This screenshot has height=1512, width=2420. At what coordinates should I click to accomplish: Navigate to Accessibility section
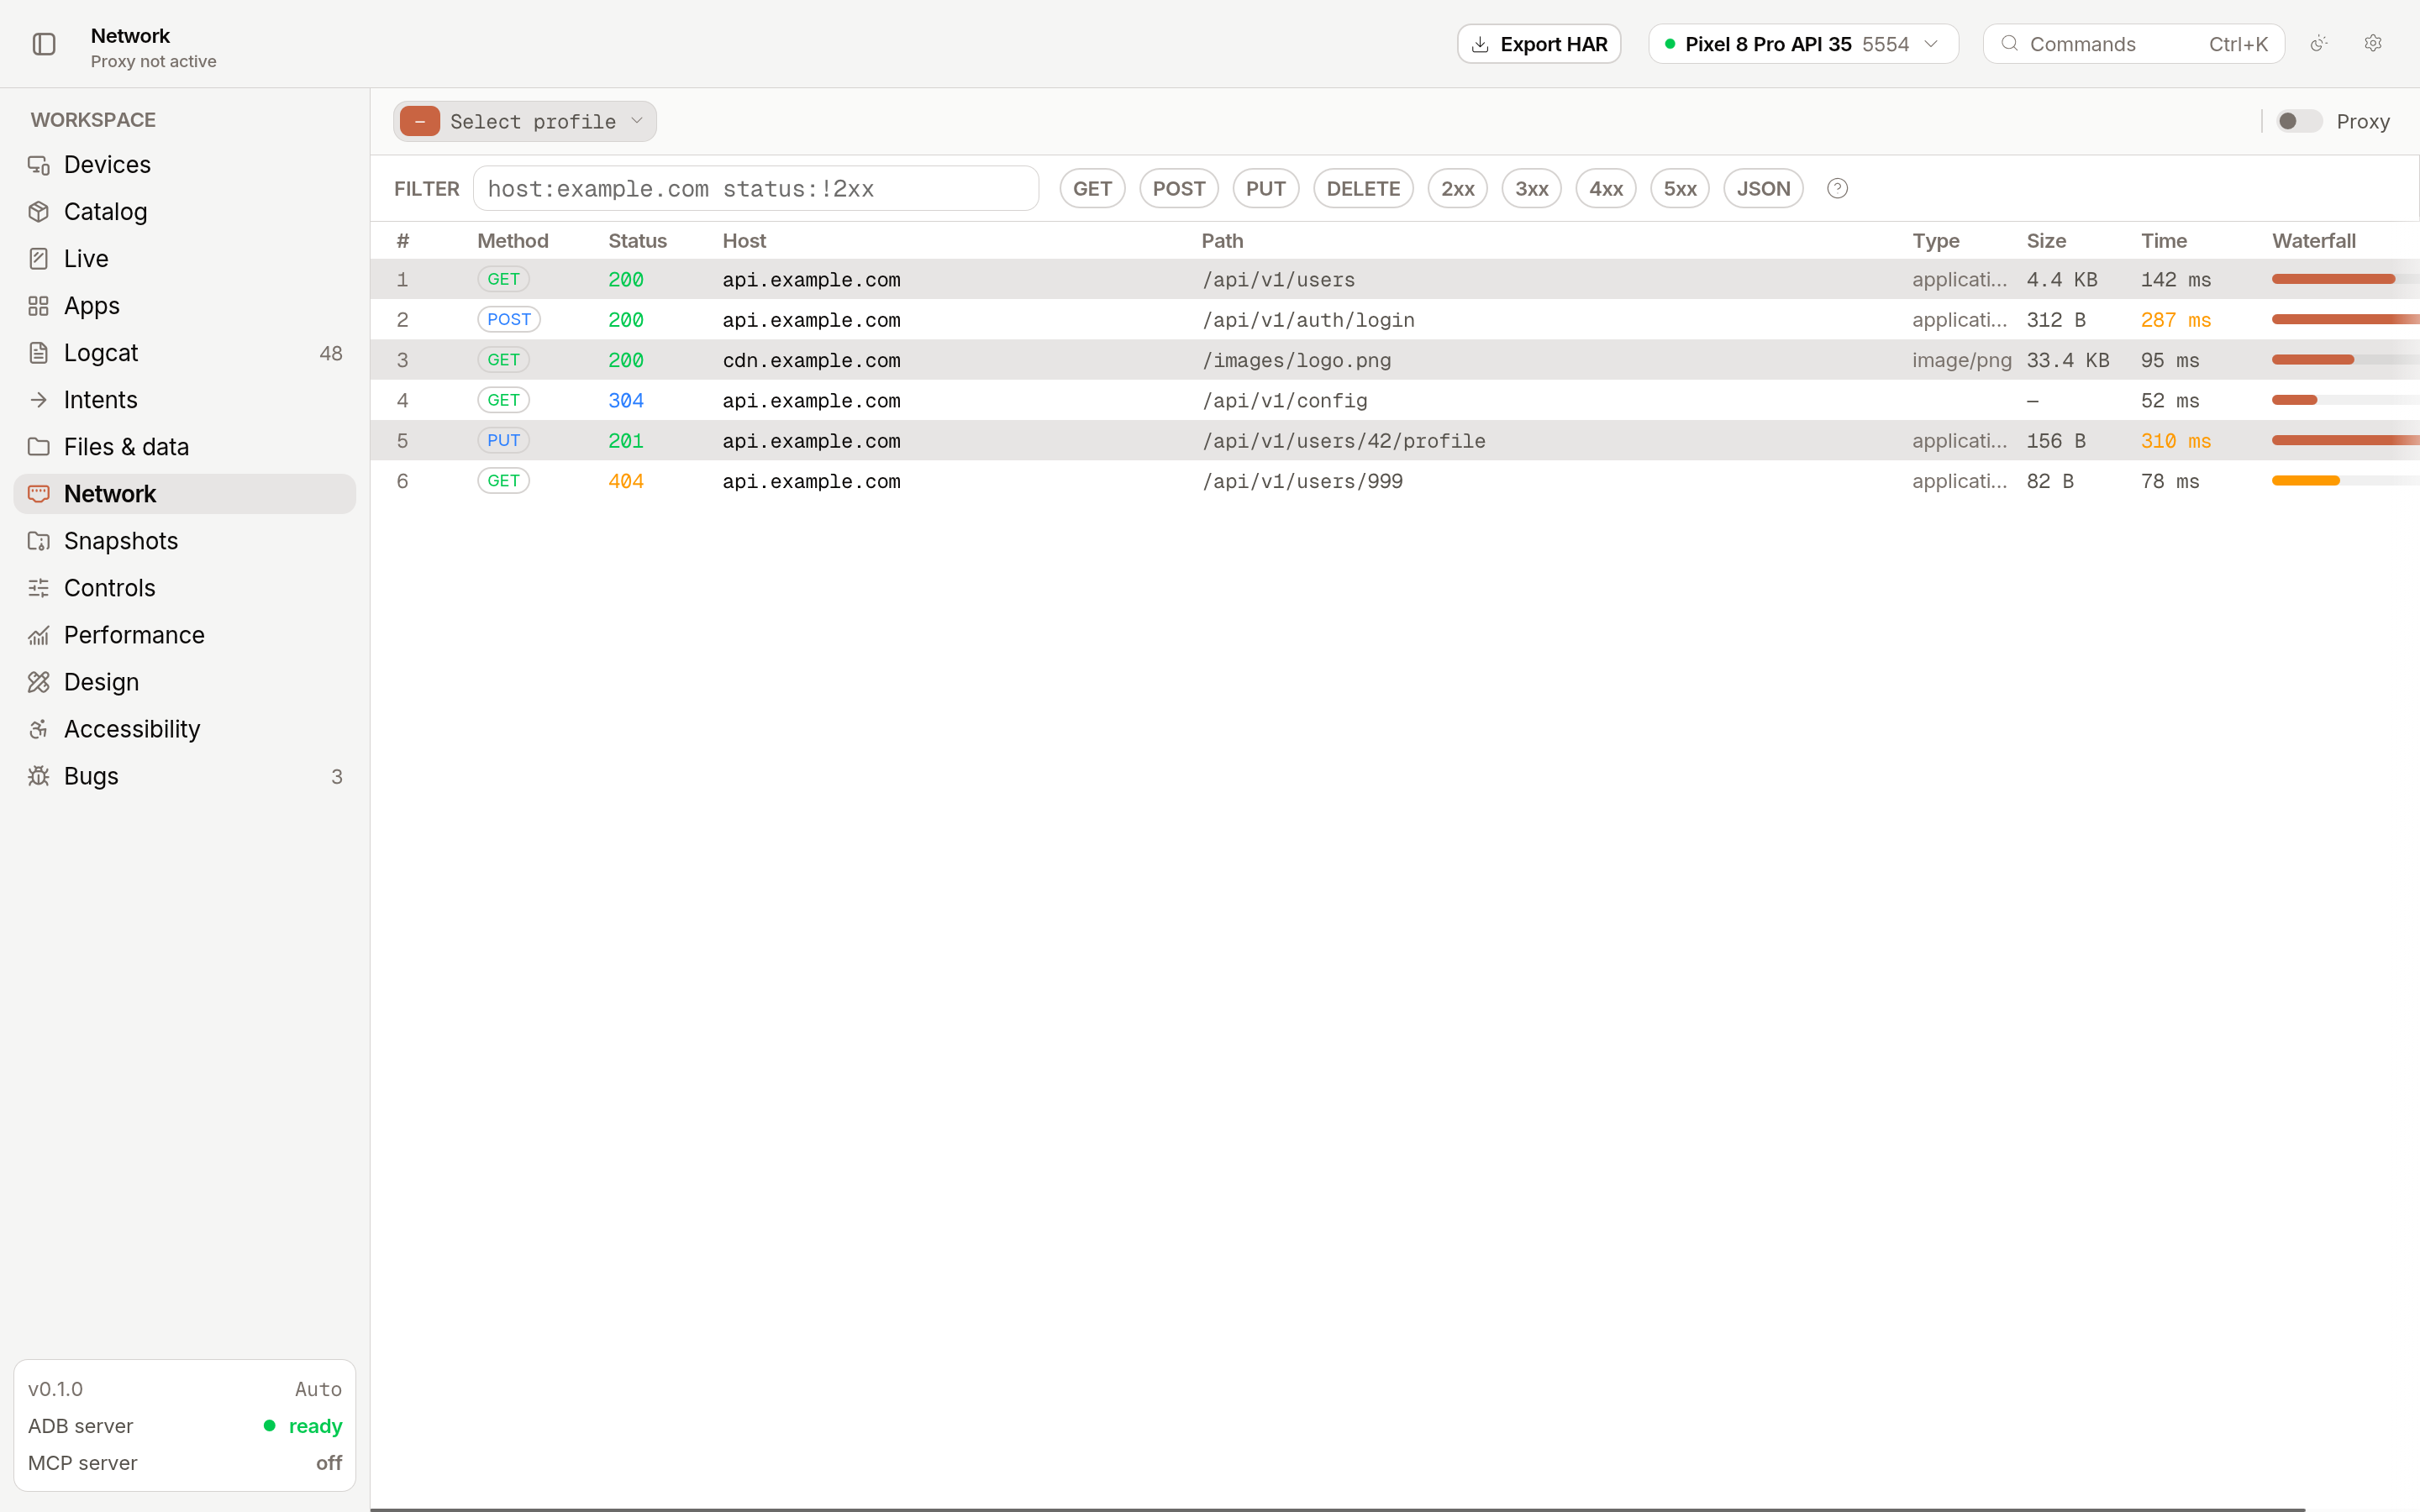[x=185, y=729]
